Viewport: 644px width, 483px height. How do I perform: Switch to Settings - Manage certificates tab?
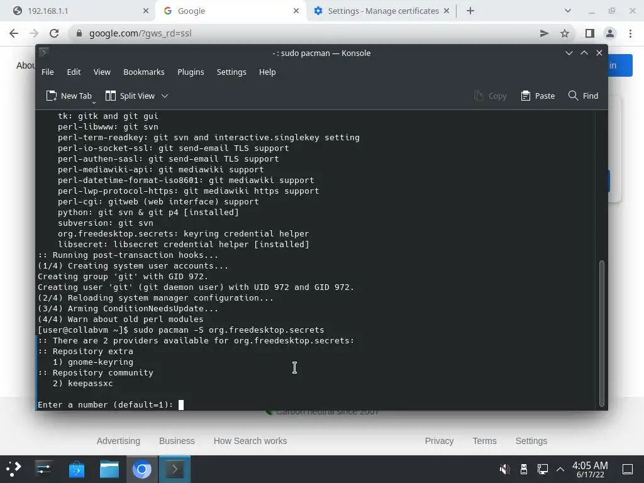tap(381, 11)
